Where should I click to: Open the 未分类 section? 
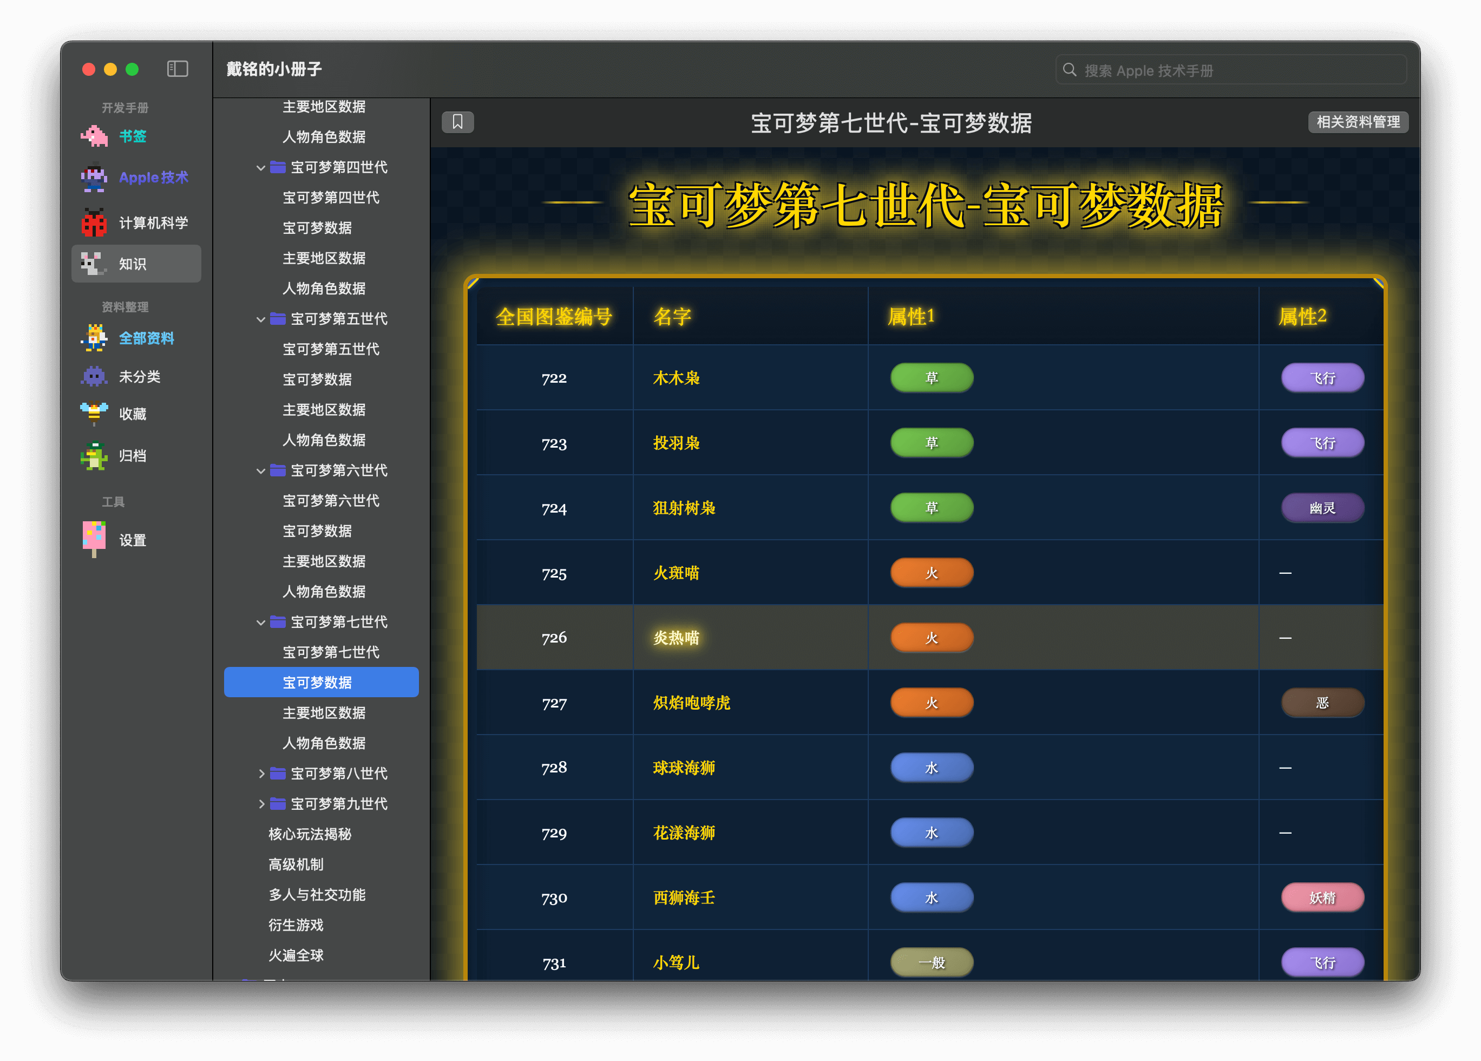pyautogui.click(x=136, y=377)
